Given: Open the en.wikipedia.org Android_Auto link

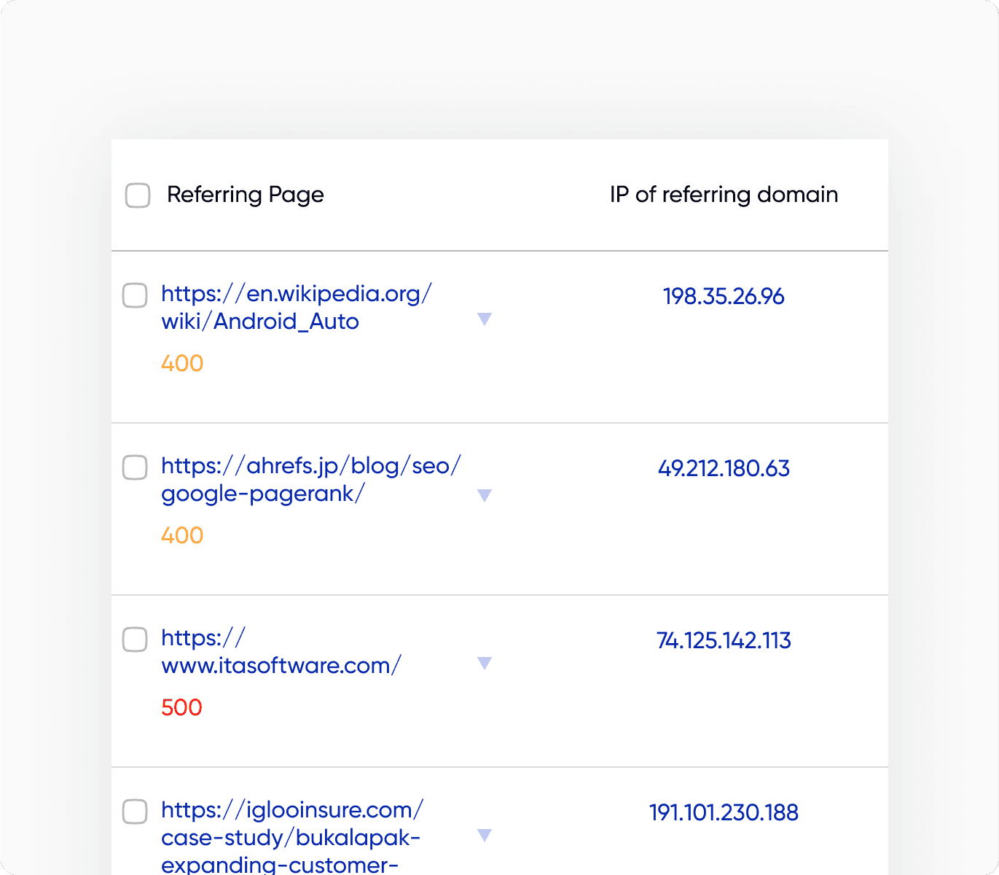Looking at the screenshot, I should pyautogui.click(x=296, y=308).
